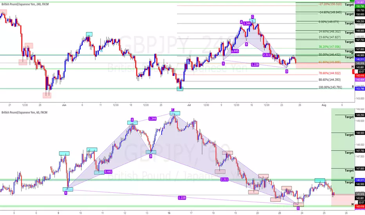Select the 23.60%(147.827) retracement label
365x215 pixels.
tap(329, 38)
